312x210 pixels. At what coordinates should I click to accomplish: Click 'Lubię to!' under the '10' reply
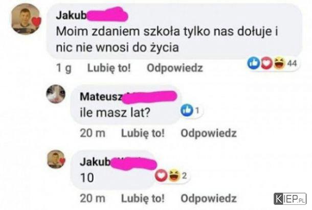tap(143, 198)
